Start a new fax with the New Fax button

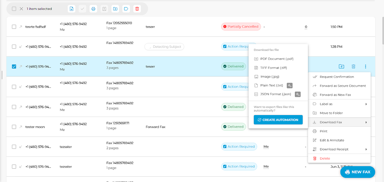pyautogui.click(x=358, y=172)
